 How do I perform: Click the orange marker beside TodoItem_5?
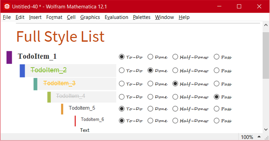[x=62, y=109]
